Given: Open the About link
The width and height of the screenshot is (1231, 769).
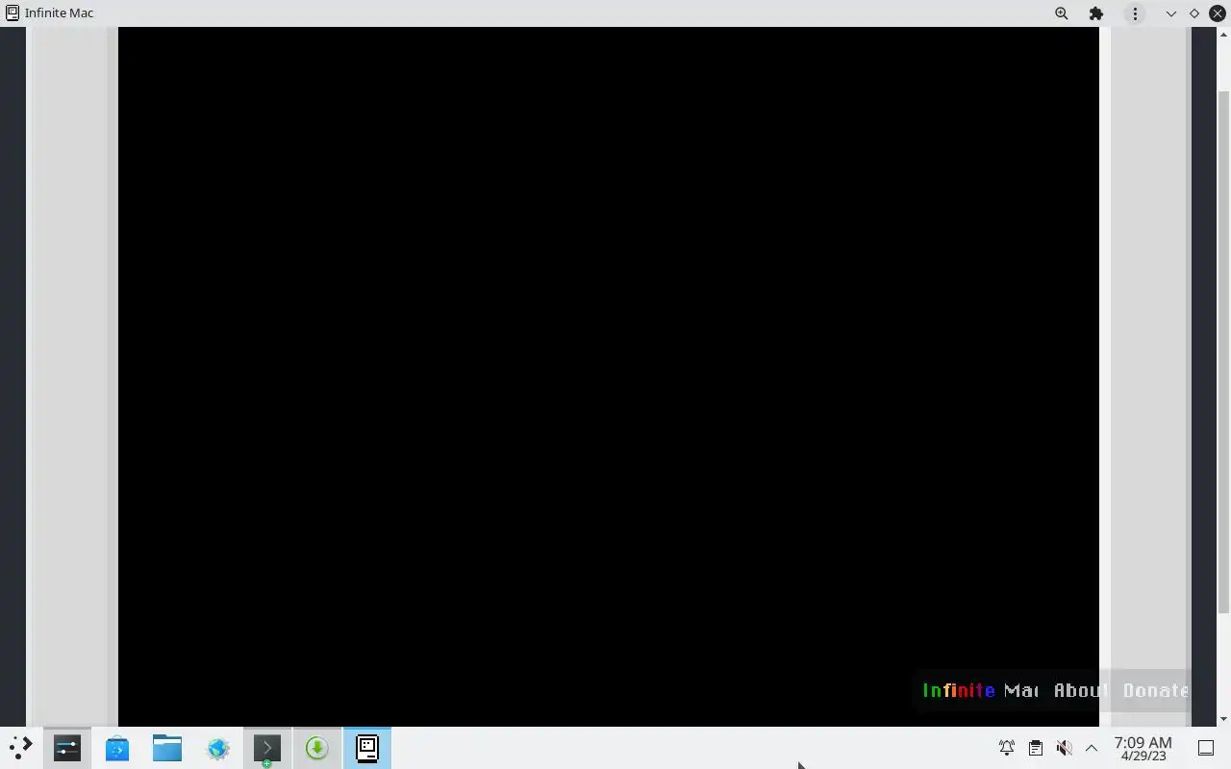Looking at the screenshot, I should point(1080,690).
